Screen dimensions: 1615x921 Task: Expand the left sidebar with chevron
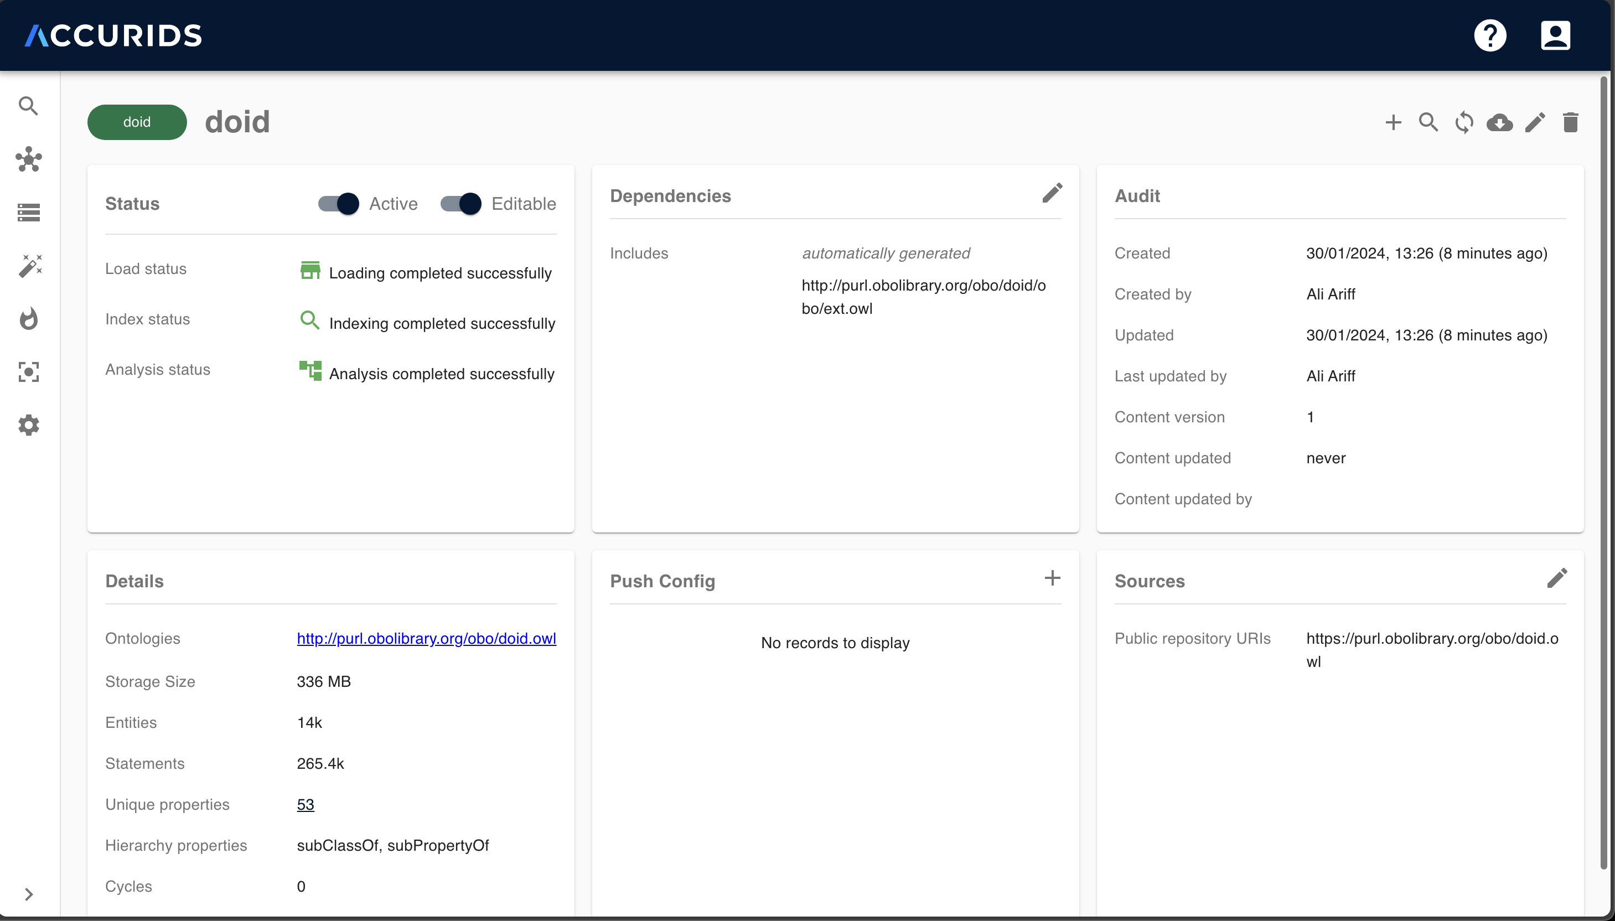coord(28,894)
